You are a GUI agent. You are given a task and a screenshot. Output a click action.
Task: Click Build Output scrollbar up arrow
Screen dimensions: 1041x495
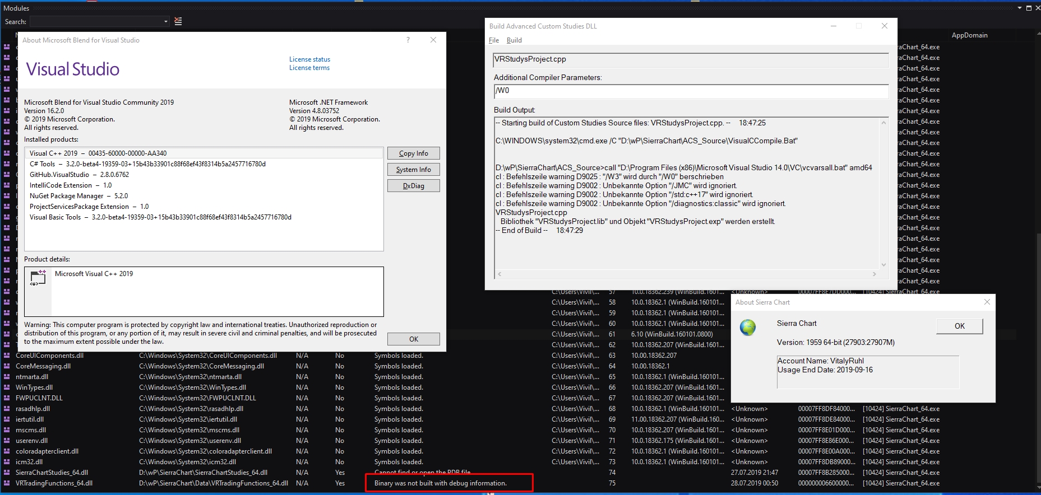(884, 123)
